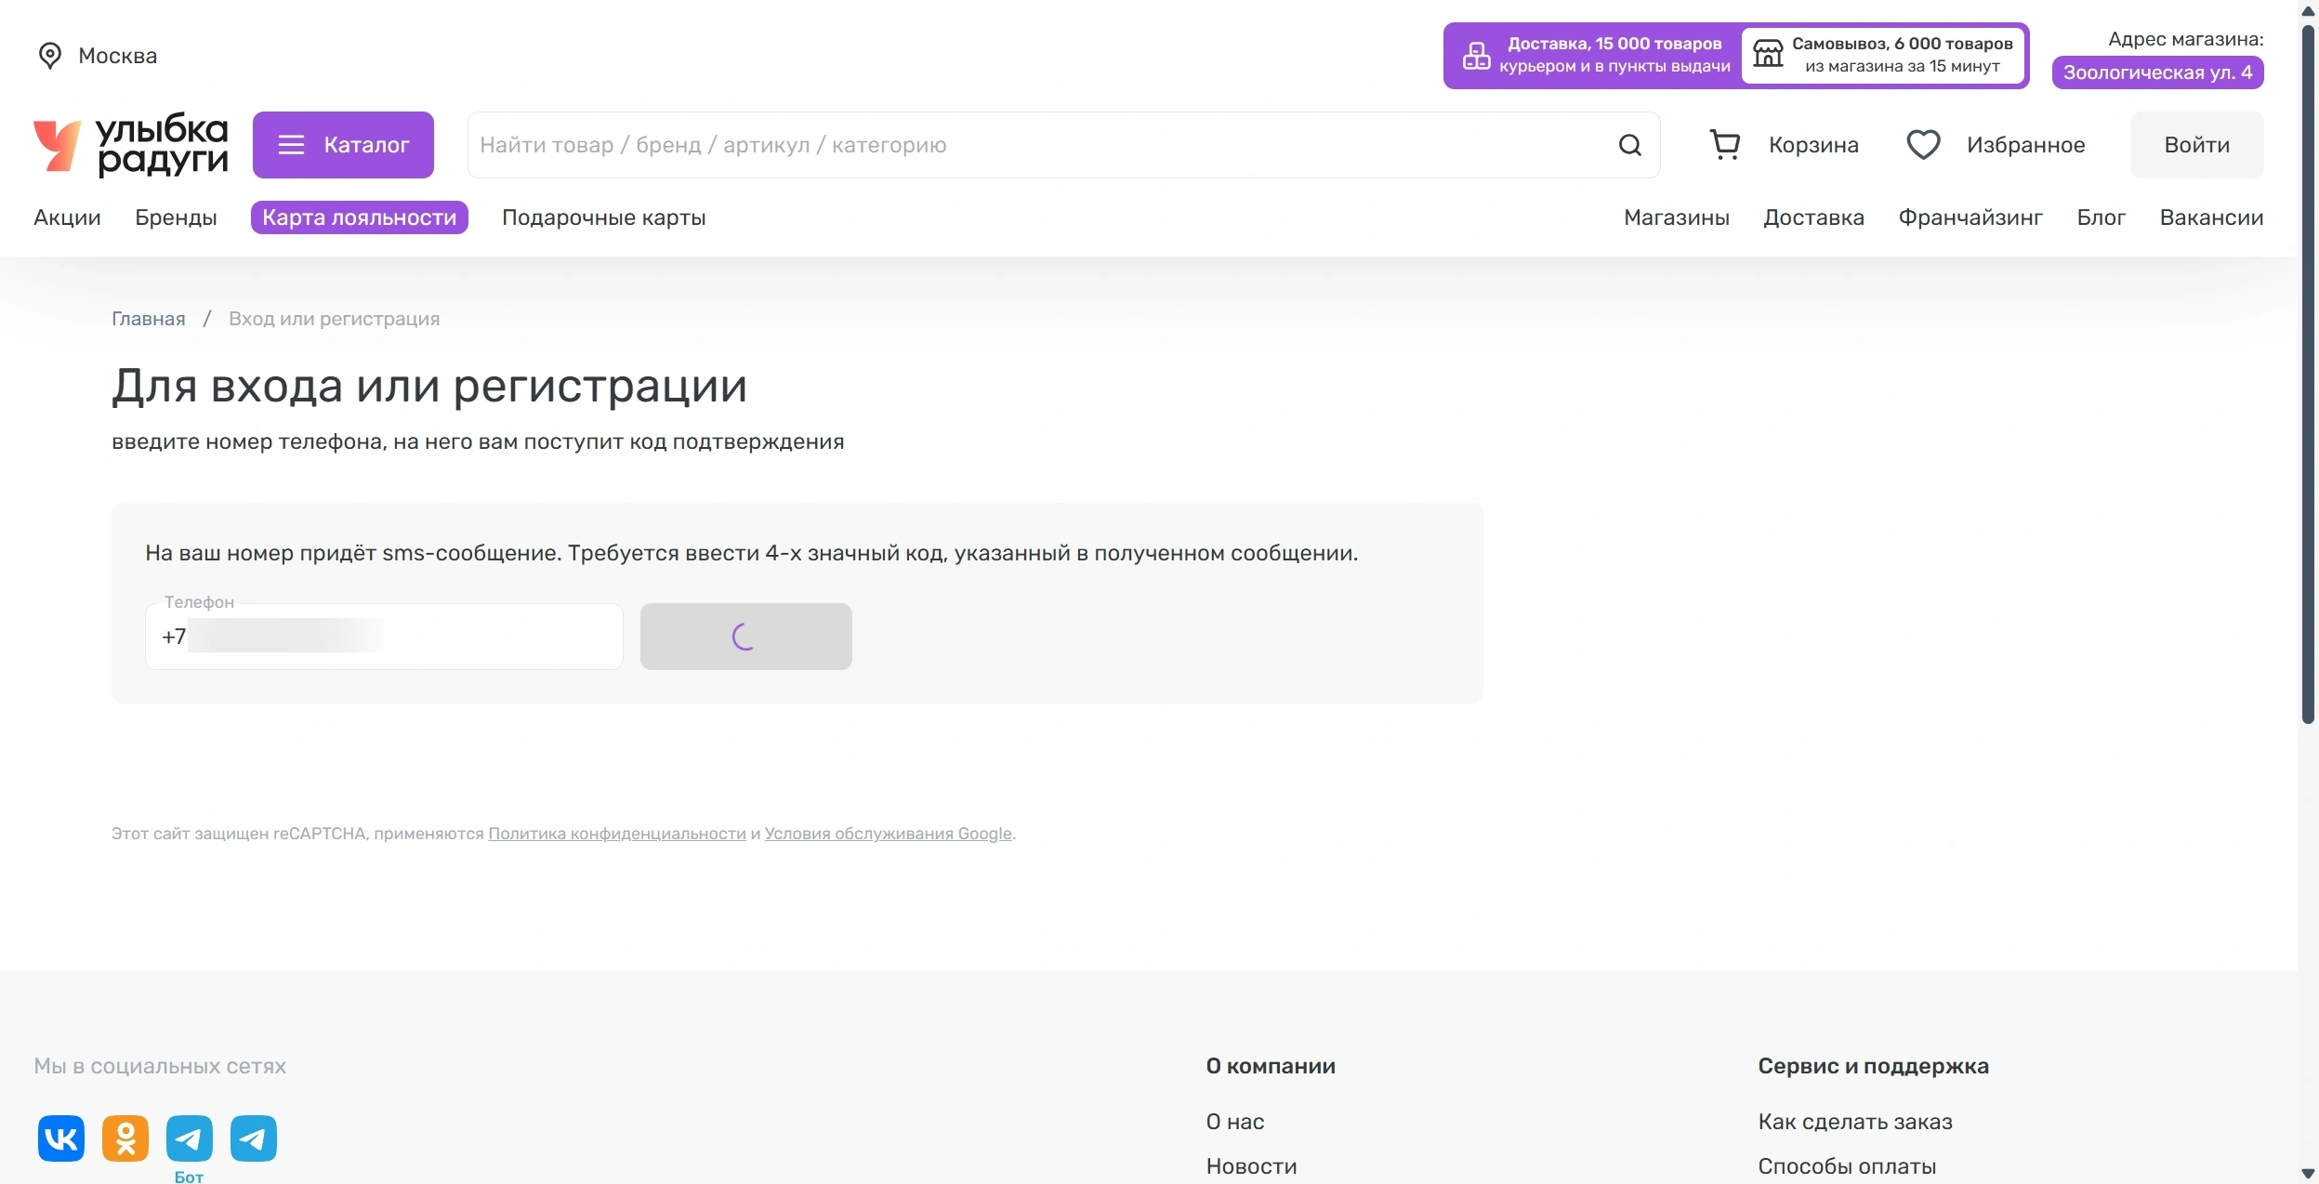The height and width of the screenshot is (1184, 2319).
Task: Click the Избранное heart icon
Action: click(x=1923, y=145)
